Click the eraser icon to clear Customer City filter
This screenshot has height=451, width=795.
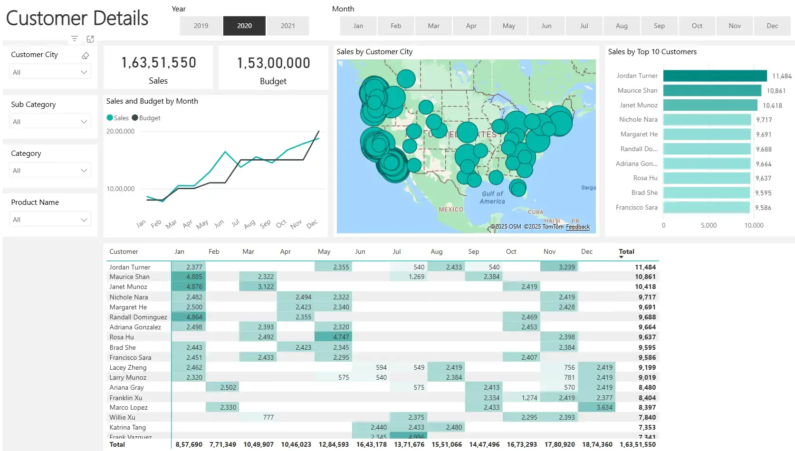click(85, 55)
